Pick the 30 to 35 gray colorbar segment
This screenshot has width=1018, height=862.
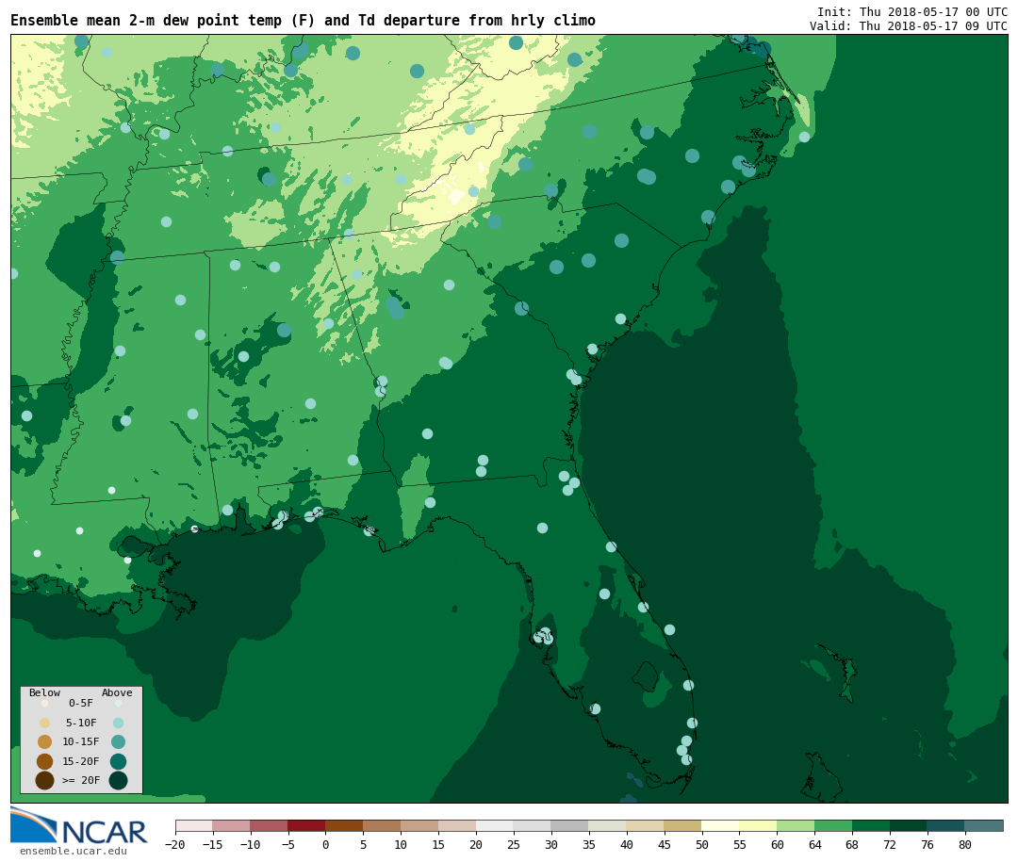pos(570,825)
